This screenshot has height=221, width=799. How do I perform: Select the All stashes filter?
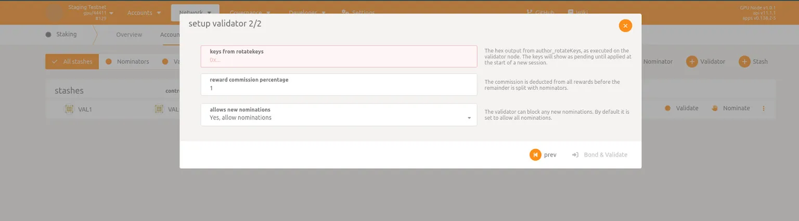tap(72, 61)
